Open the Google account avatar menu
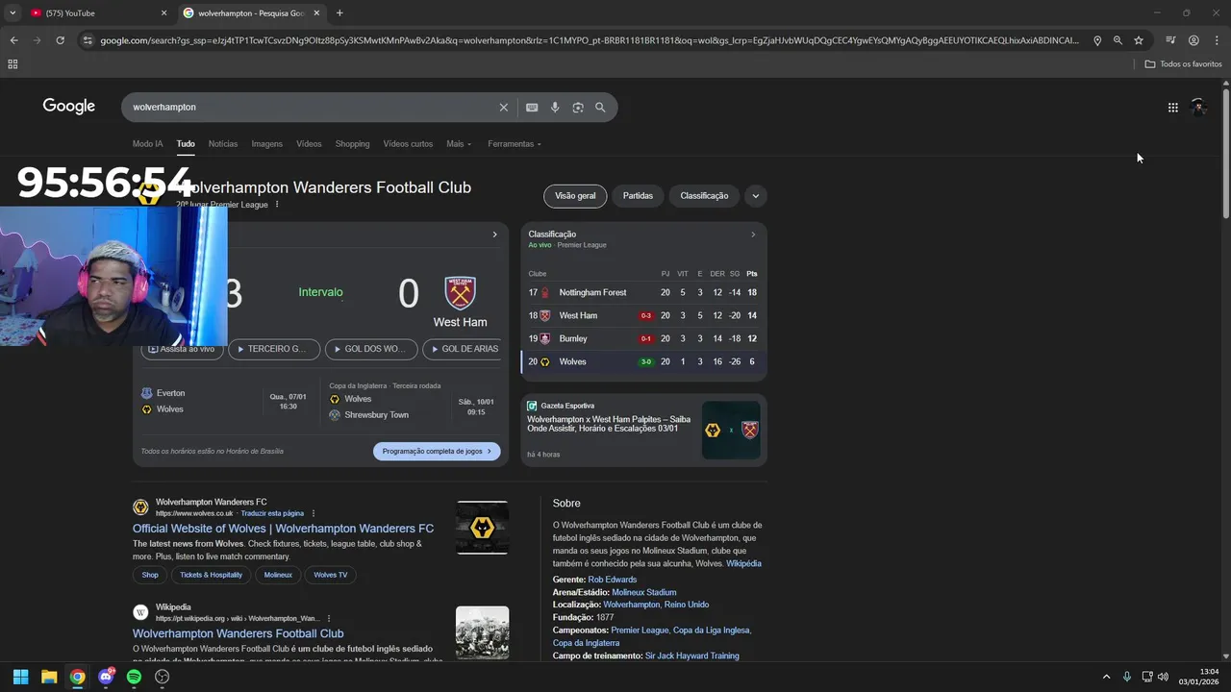This screenshot has width=1231, height=692. pyautogui.click(x=1198, y=108)
